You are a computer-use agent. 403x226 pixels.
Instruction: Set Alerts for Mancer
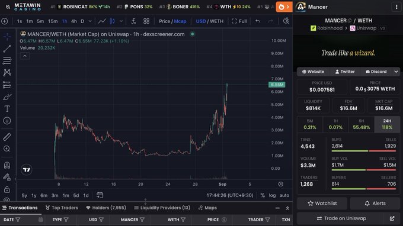(375, 204)
